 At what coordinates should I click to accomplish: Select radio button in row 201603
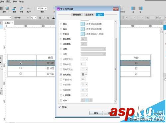(21, 73)
